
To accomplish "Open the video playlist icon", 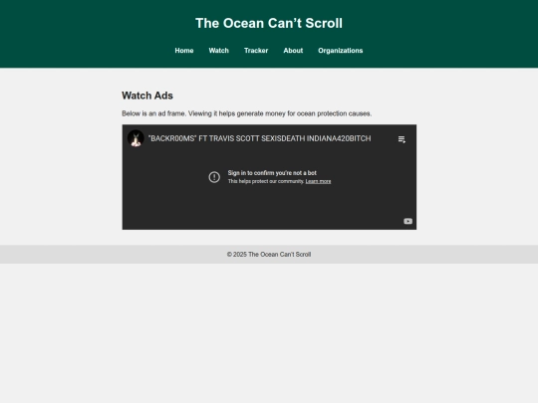I will pyautogui.click(x=402, y=139).
